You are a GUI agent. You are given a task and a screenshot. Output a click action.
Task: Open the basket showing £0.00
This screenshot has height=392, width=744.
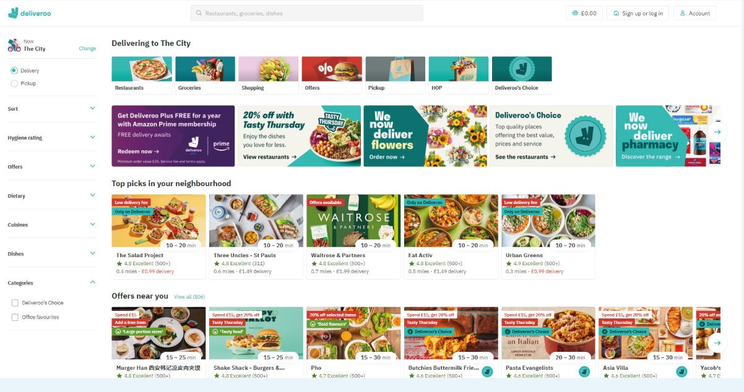coord(584,13)
